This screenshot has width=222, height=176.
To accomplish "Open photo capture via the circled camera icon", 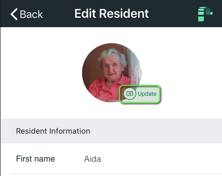I will 130,94.
